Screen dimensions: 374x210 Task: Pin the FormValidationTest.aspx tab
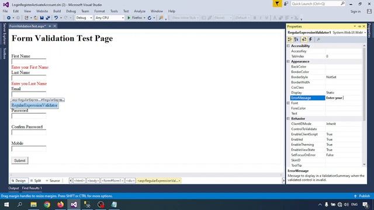point(50,26)
